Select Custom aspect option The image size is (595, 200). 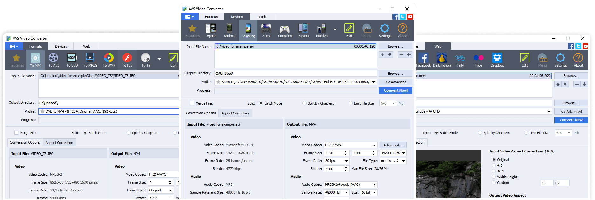point(494,183)
